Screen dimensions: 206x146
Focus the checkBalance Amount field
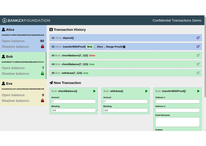point(74,101)
